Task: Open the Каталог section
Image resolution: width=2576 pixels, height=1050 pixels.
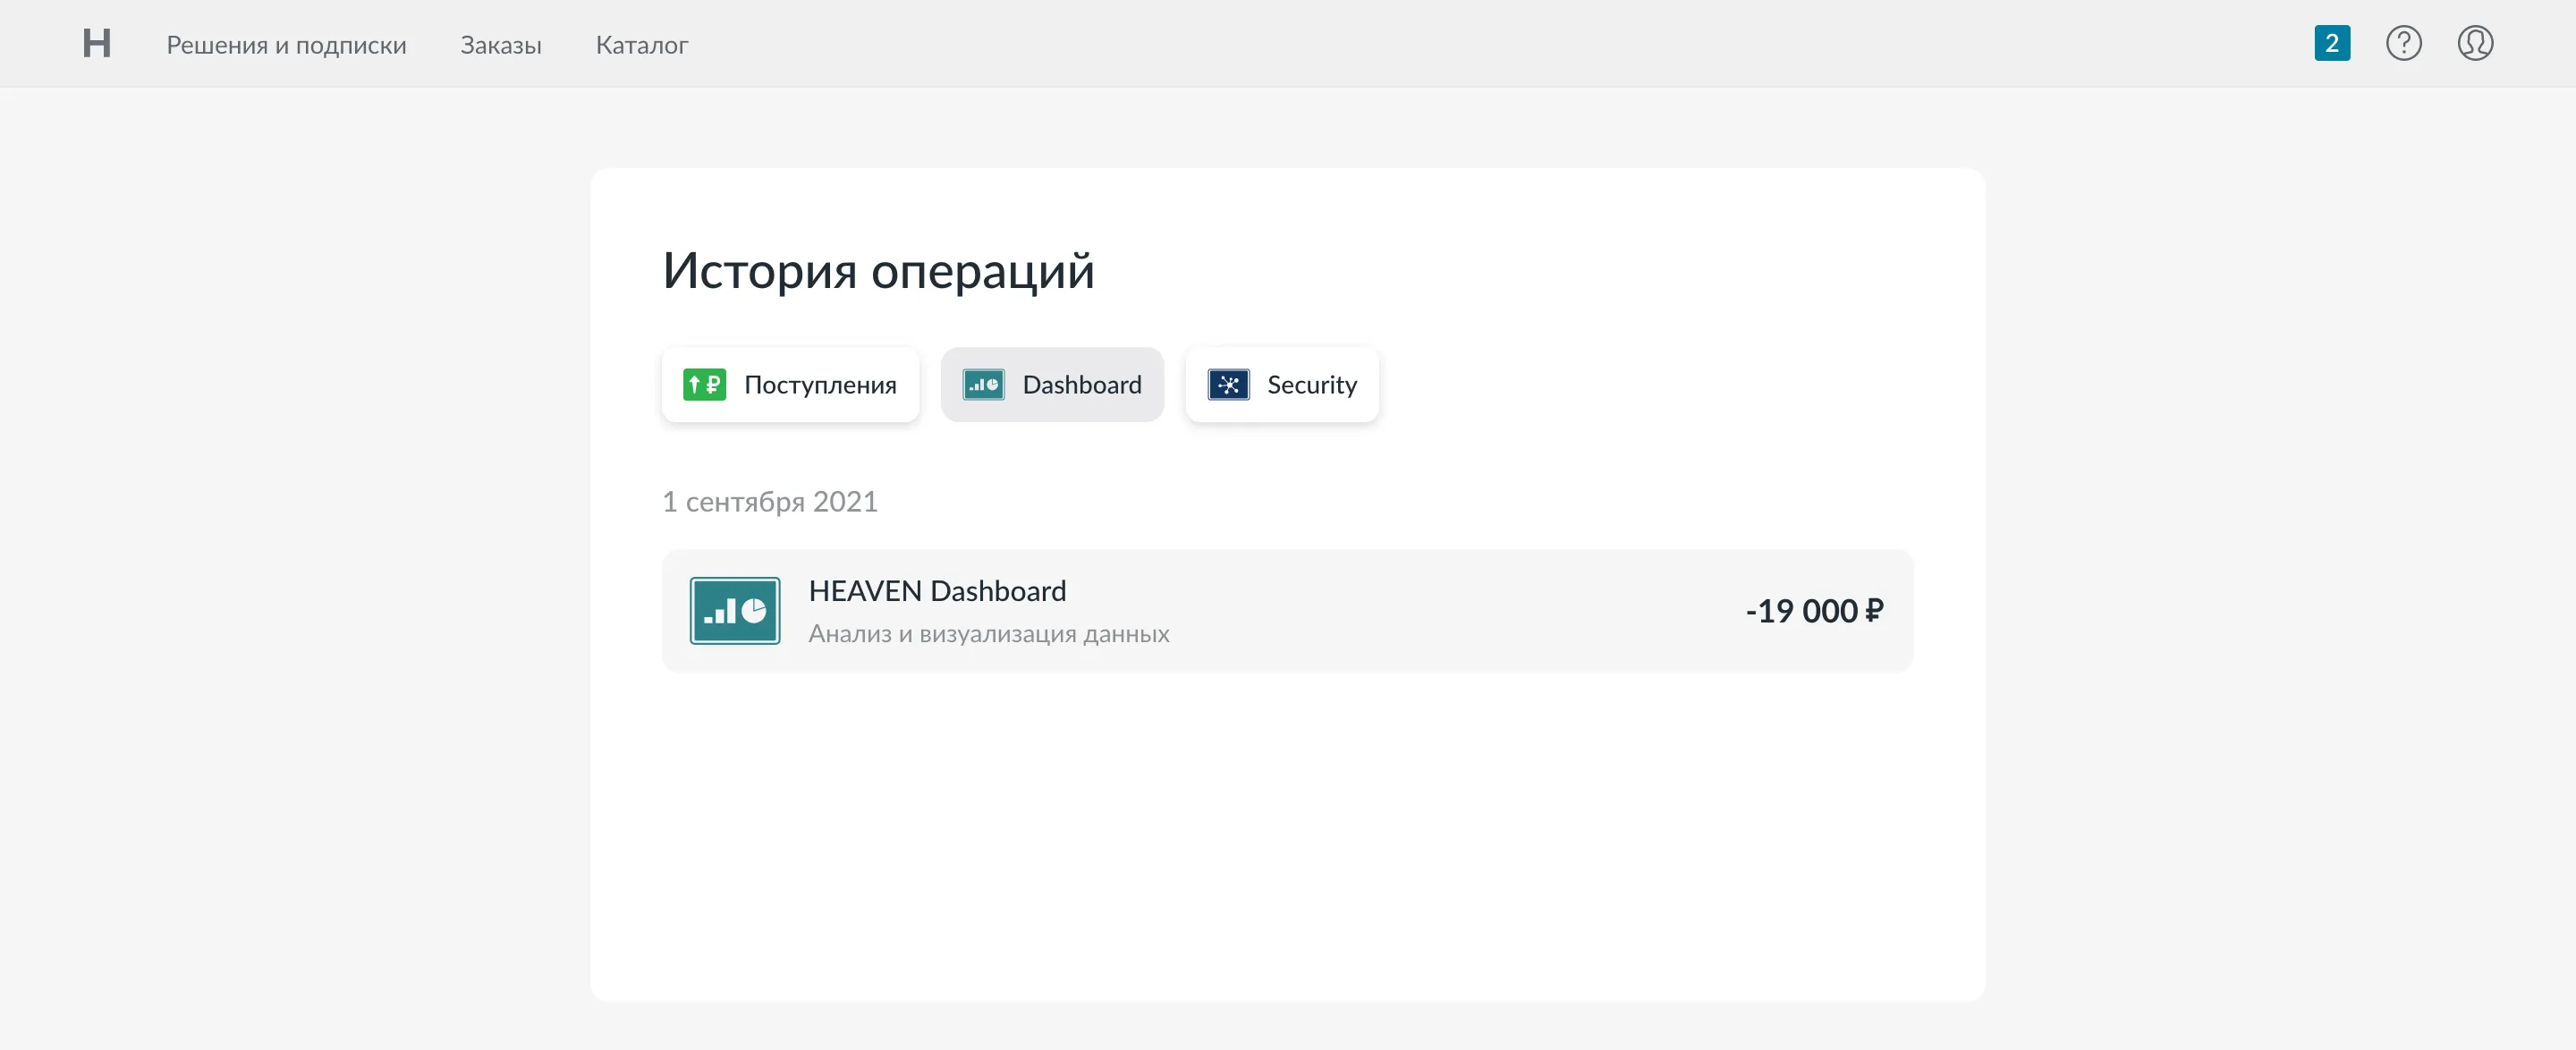Action: pyautogui.click(x=641, y=45)
